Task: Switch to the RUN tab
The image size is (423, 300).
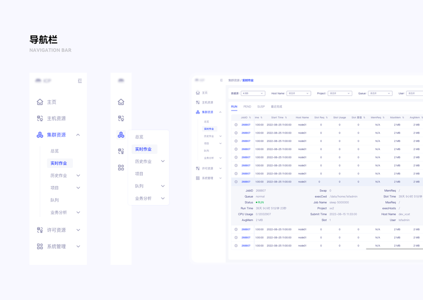Action: [x=234, y=106]
